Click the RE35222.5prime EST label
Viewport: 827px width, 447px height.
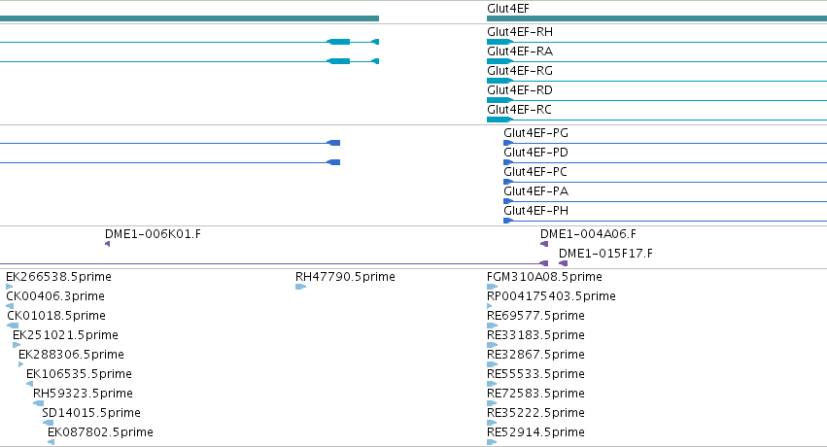point(535,413)
